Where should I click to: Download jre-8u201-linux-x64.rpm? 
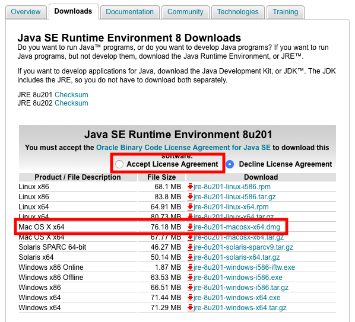pos(231,207)
